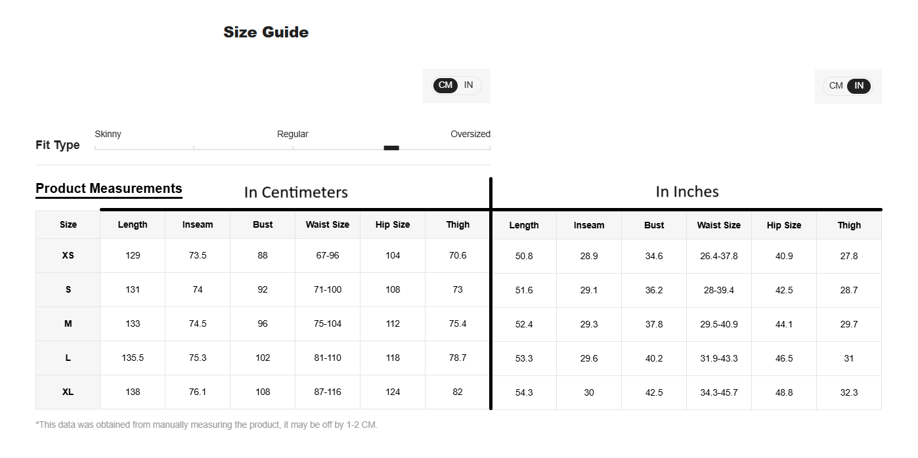Click the Oversized fit label
Image resolution: width=918 pixels, height=458 pixels.
coord(470,134)
